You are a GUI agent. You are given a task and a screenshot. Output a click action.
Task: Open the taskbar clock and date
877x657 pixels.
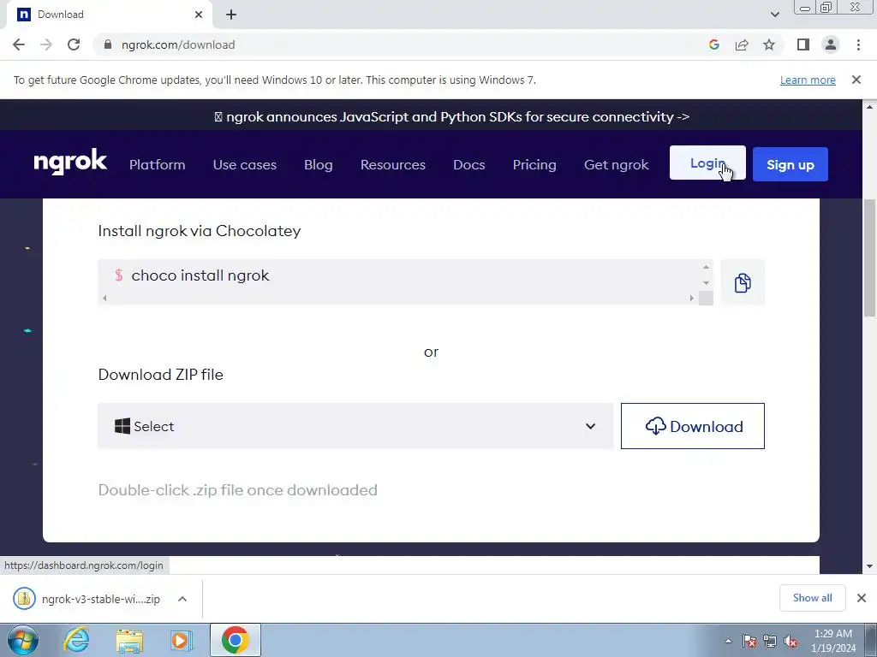tap(833, 641)
